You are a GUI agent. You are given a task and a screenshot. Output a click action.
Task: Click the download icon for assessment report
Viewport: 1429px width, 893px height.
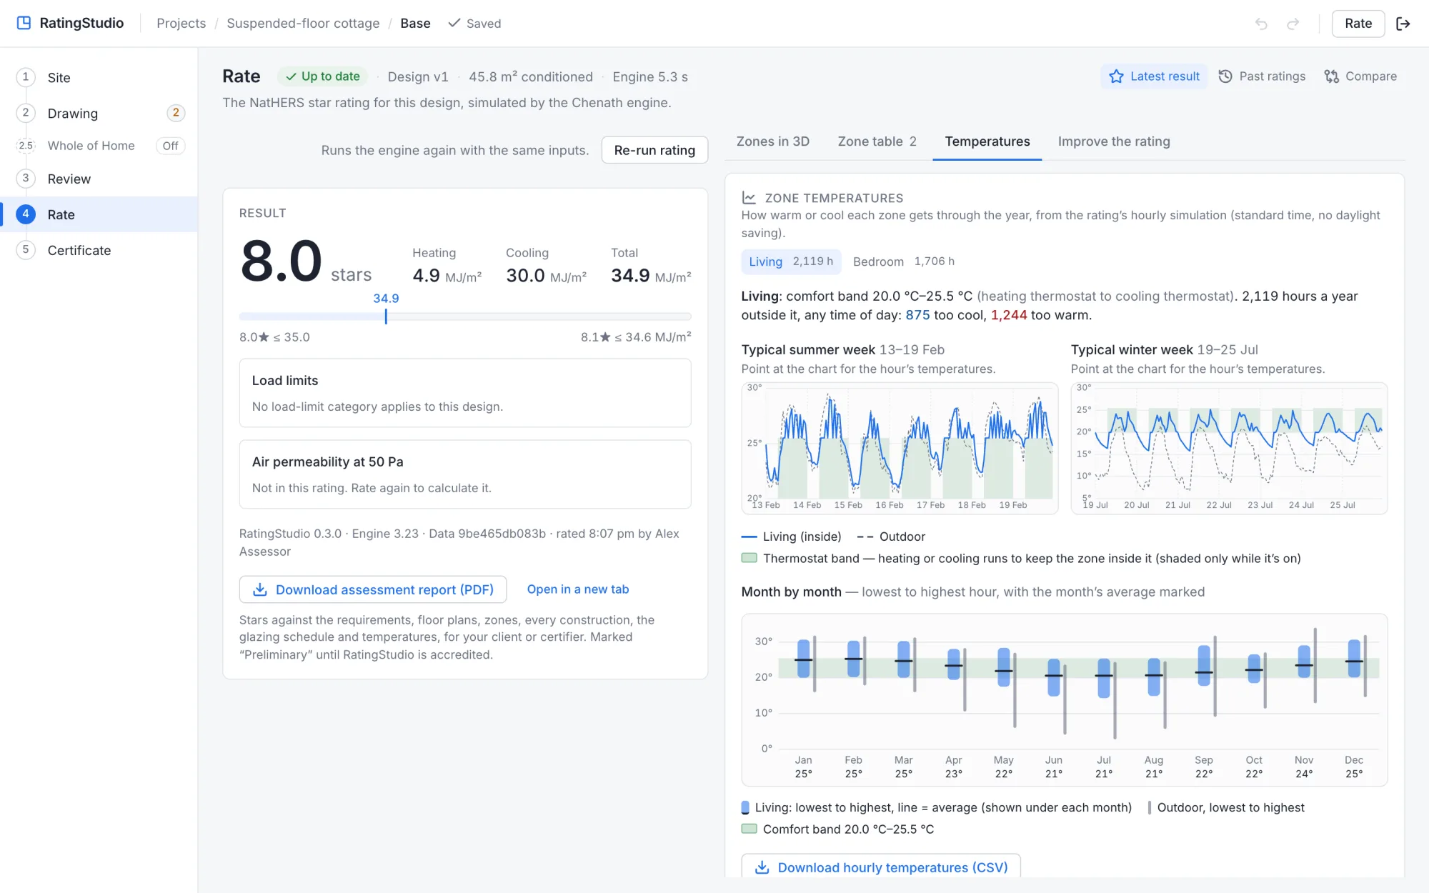click(260, 589)
